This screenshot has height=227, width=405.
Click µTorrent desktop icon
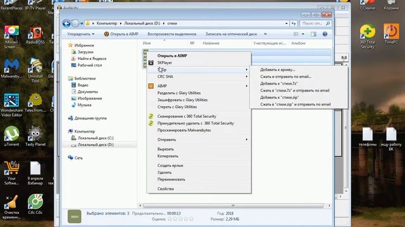pyautogui.click(x=11, y=136)
